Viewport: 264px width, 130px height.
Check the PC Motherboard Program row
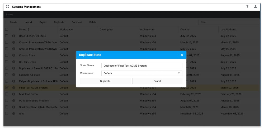pyautogui.click(x=6, y=100)
